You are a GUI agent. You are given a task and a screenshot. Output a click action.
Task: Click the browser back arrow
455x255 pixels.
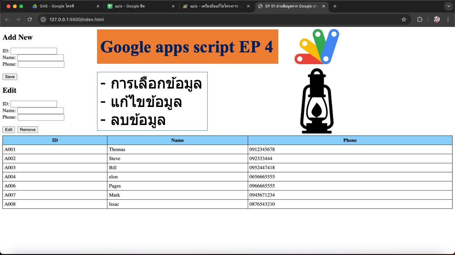(x=7, y=19)
